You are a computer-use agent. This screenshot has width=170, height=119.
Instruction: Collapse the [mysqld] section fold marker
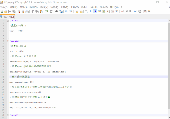click(x=8, y=41)
